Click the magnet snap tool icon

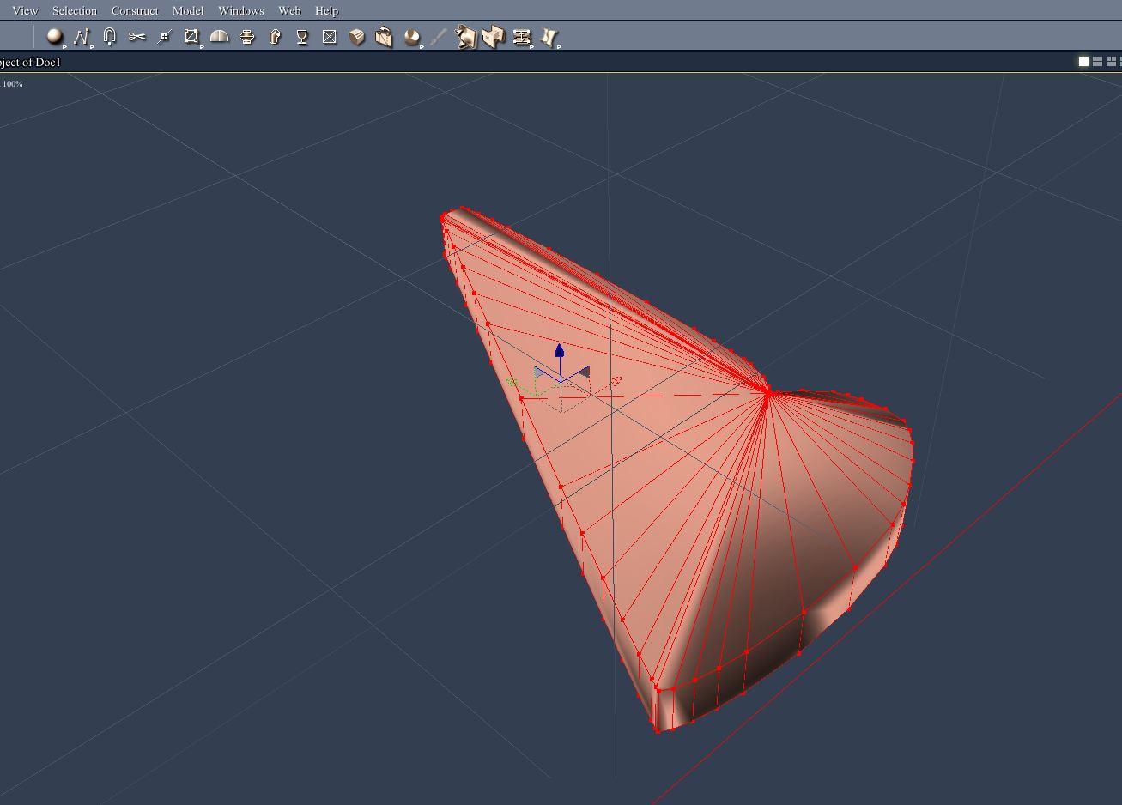pyautogui.click(x=109, y=37)
